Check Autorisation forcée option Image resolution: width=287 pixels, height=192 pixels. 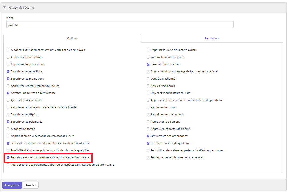tap(8, 129)
